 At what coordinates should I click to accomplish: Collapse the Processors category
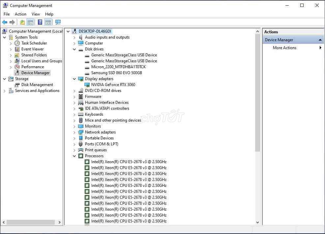[x=74, y=156]
